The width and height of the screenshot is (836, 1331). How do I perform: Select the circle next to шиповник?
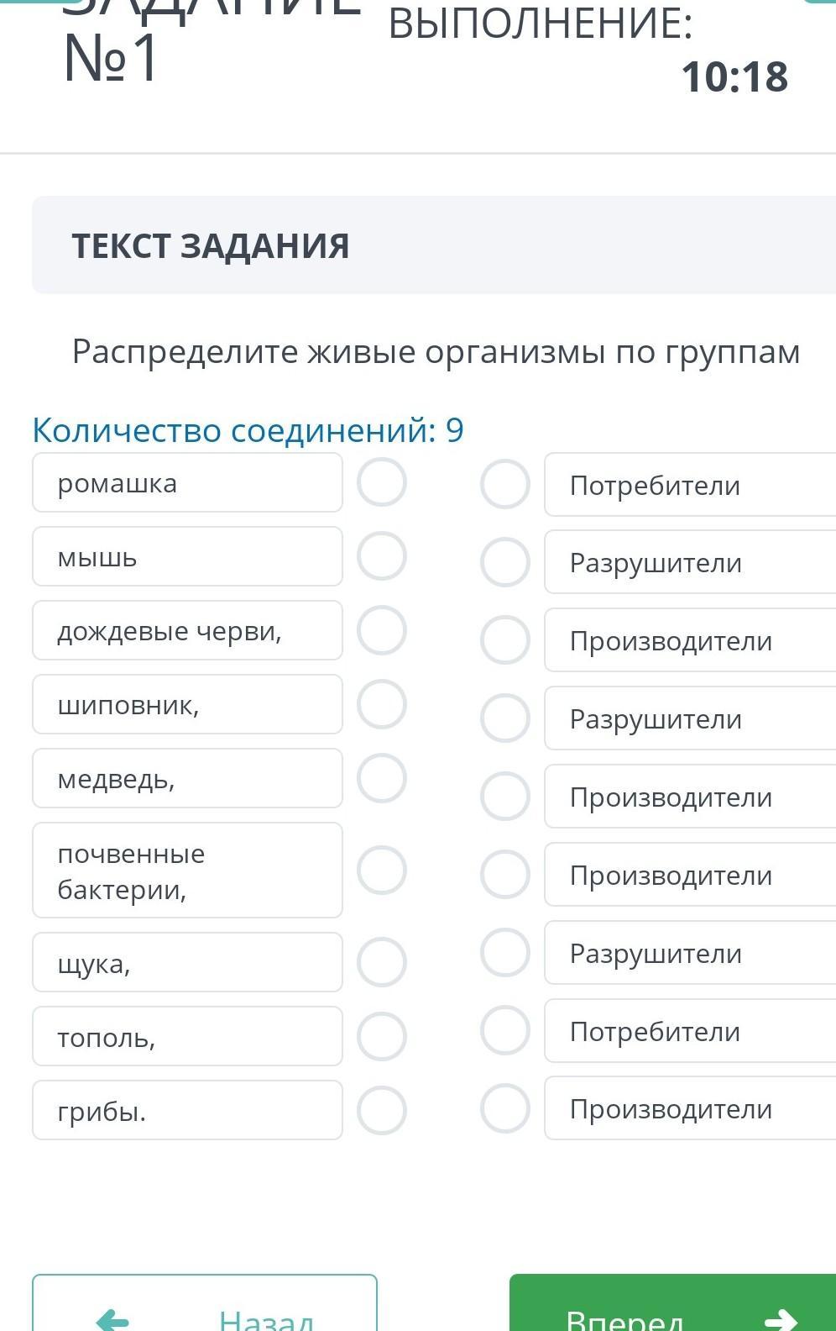click(382, 704)
